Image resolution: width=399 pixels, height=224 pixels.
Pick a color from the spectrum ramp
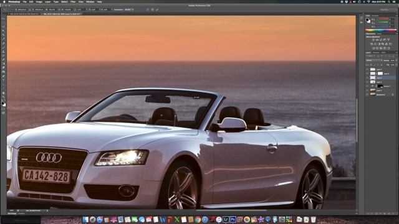point(381,30)
